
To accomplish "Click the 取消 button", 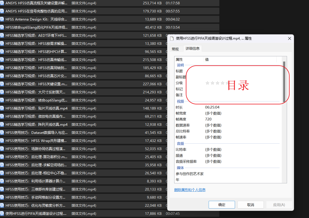I will (x=250, y=205).
